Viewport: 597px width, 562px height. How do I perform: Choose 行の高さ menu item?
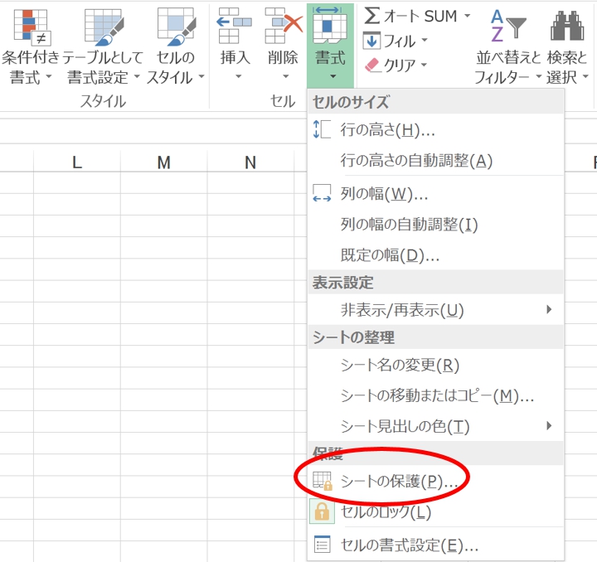(387, 130)
